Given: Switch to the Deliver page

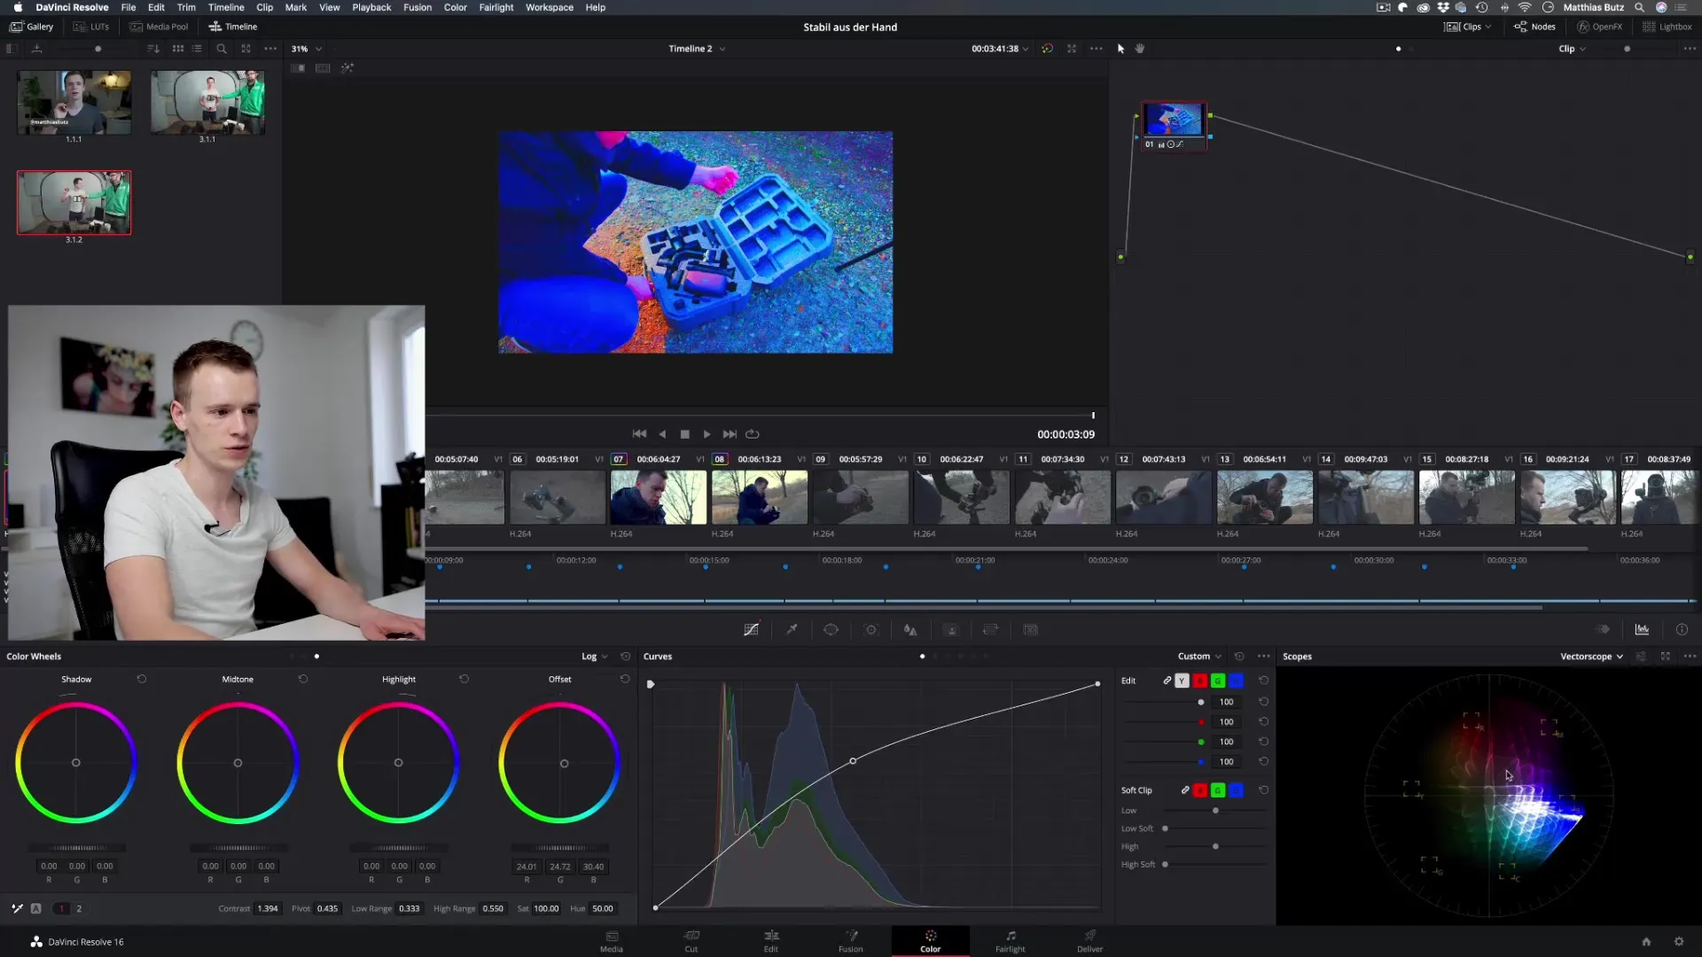Looking at the screenshot, I should [1089, 941].
